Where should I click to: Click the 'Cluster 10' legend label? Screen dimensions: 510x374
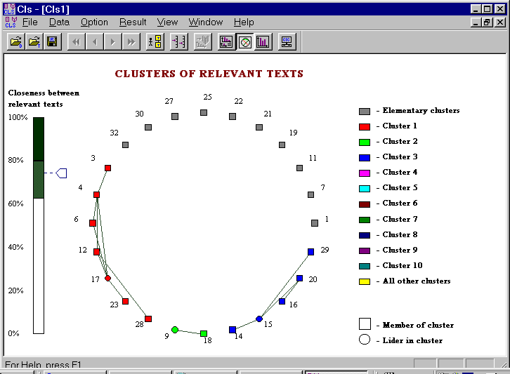[x=403, y=265]
